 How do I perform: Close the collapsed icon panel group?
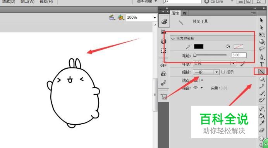[168, 12]
